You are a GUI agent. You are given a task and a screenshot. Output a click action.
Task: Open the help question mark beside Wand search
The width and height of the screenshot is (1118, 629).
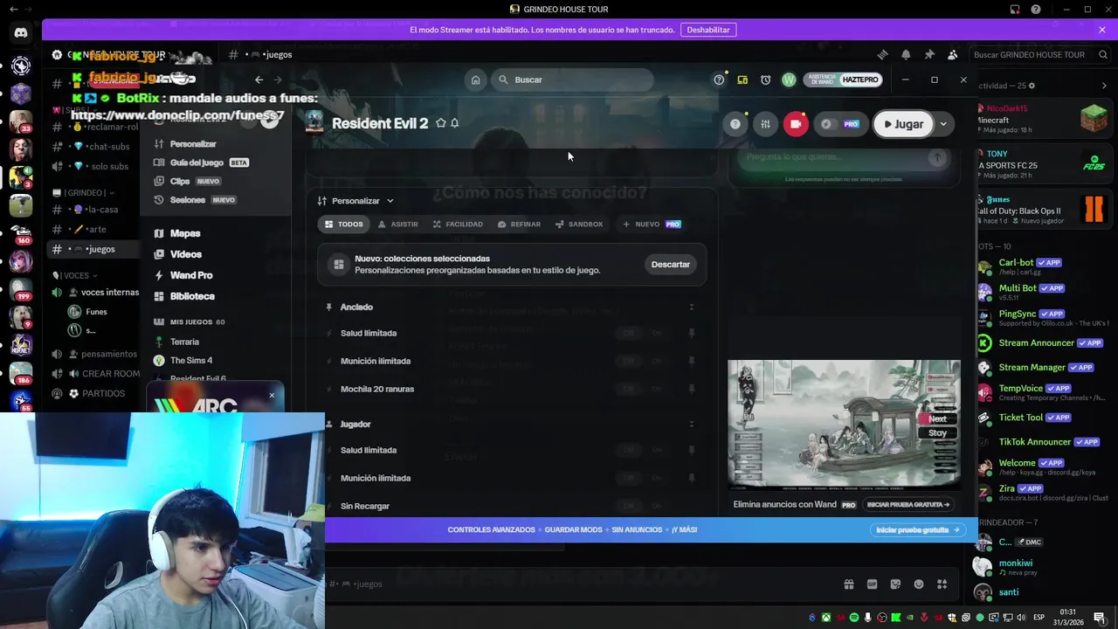(x=719, y=79)
